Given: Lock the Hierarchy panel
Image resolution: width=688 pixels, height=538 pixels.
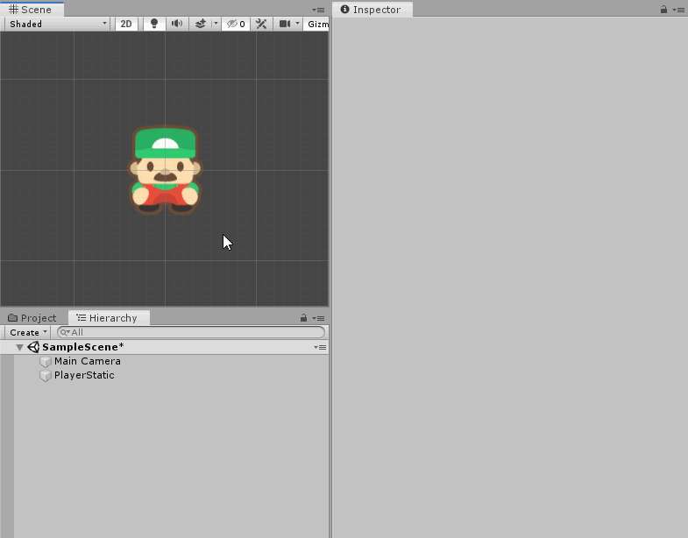Looking at the screenshot, I should point(303,318).
